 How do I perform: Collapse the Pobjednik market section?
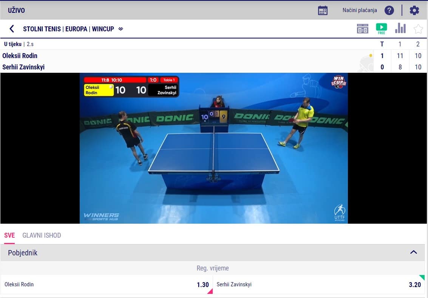point(414,252)
